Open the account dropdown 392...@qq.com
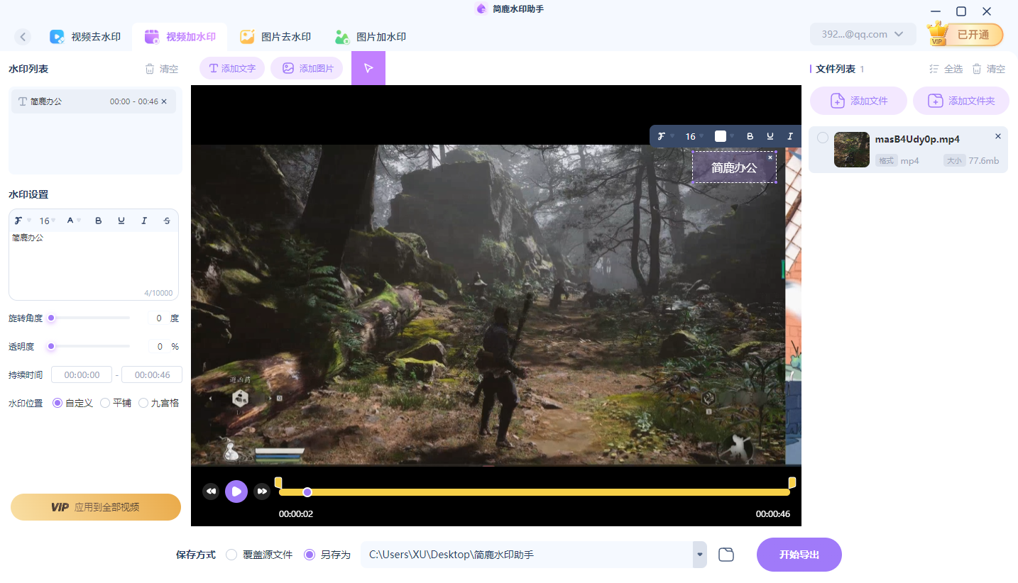 862,34
